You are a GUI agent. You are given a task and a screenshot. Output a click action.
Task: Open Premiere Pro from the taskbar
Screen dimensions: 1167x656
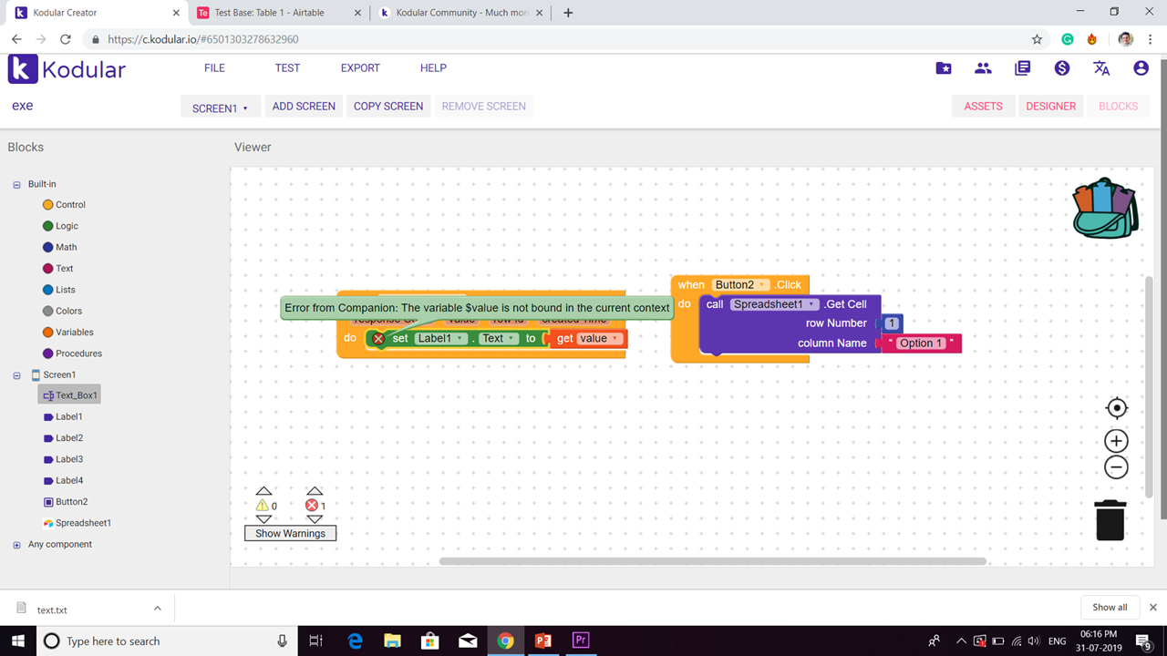coord(581,641)
